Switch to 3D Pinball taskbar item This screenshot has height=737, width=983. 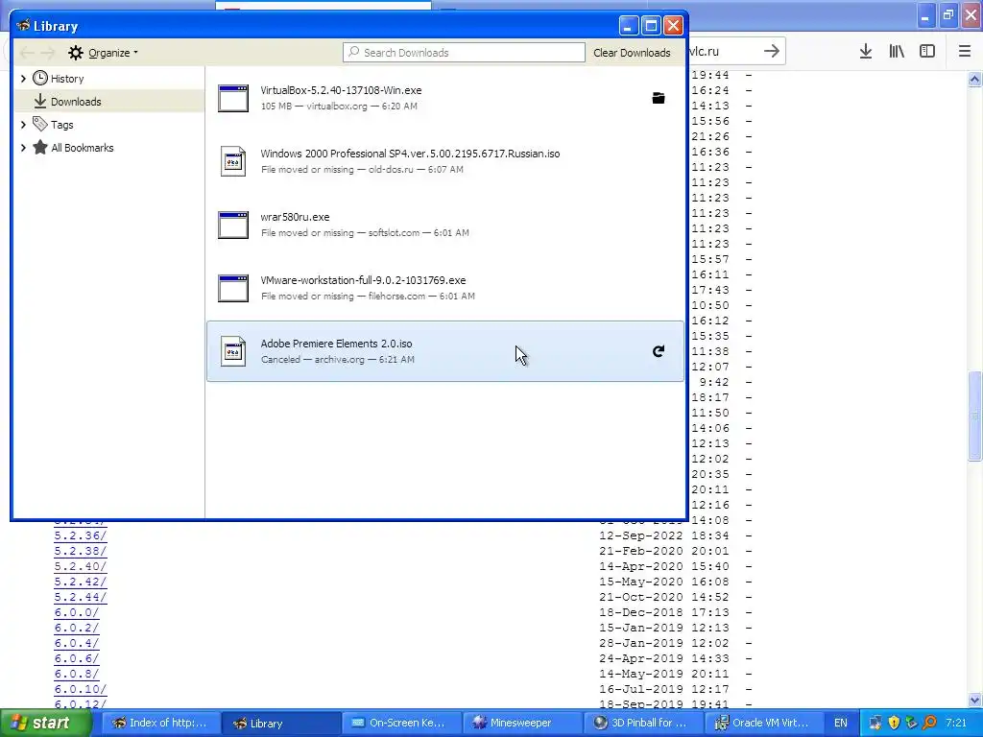642,723
